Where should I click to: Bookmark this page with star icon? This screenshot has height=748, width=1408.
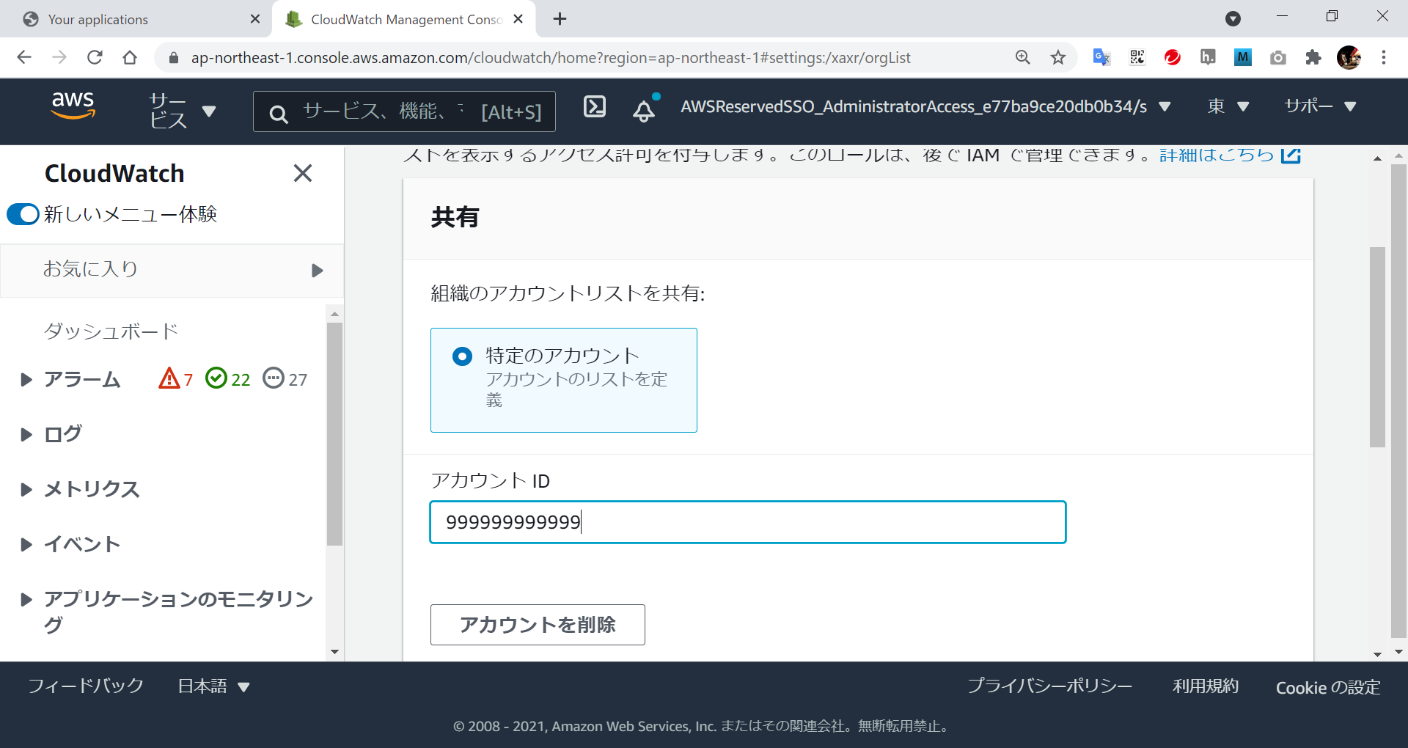click(1057, 58)
